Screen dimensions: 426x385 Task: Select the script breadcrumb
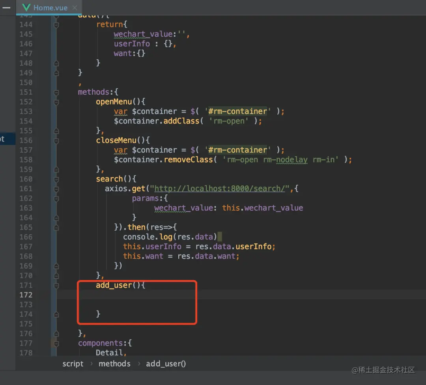(73, 364)
